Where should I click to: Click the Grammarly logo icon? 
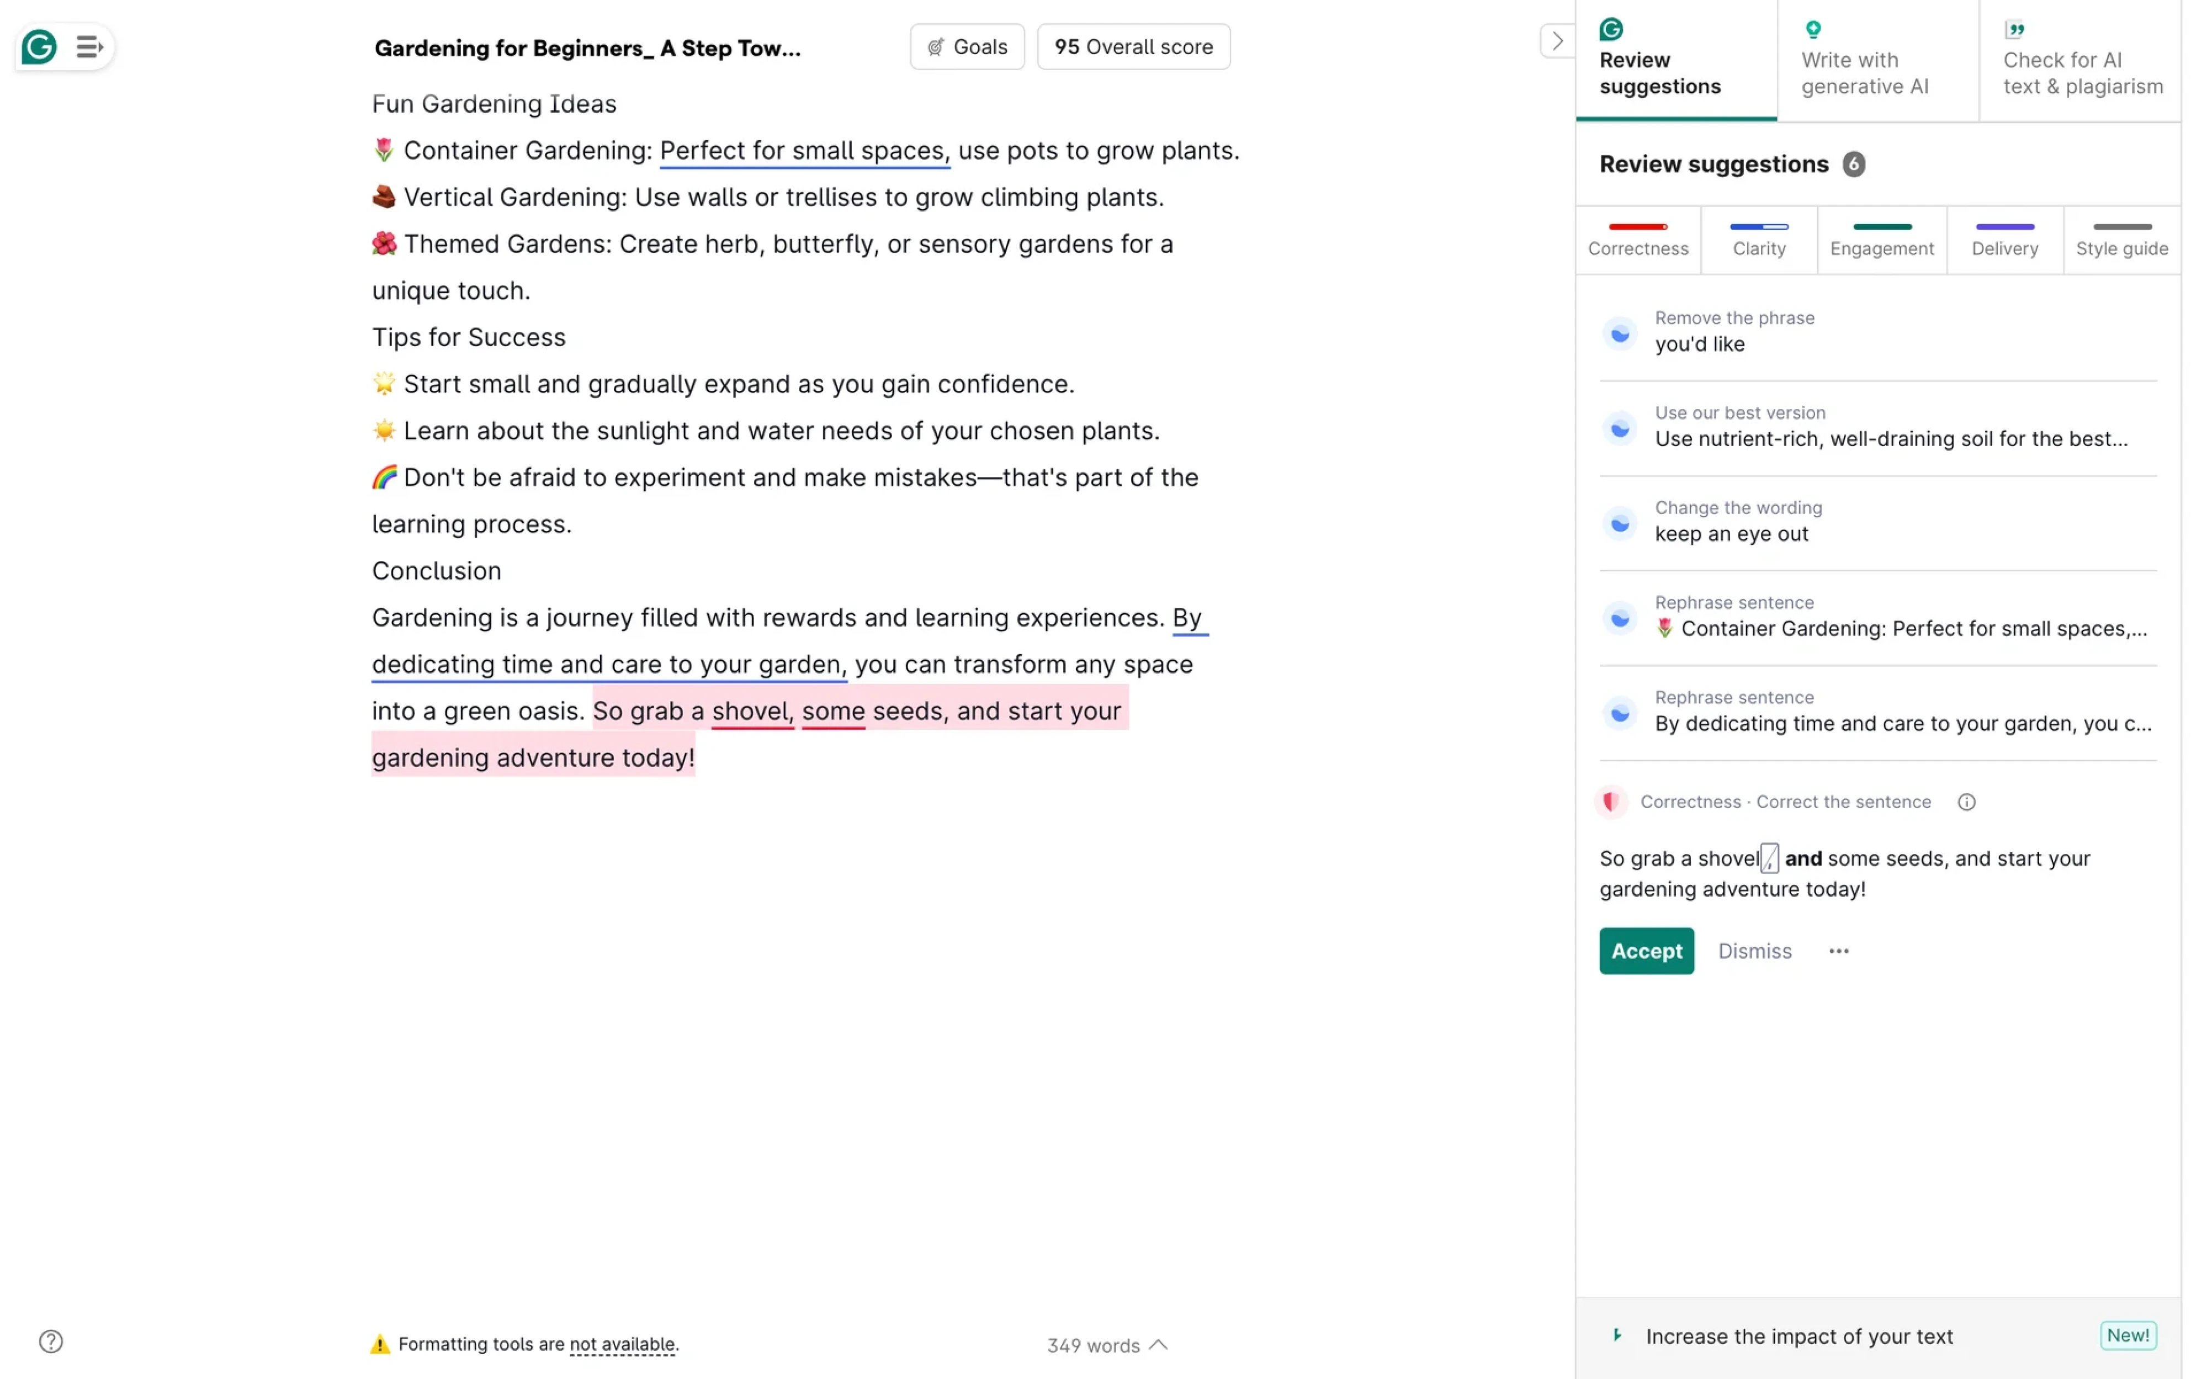coord(38,46)
